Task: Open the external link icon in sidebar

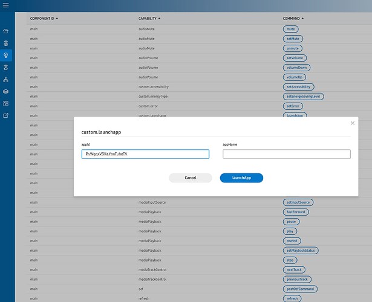Action: click(5, 115)
